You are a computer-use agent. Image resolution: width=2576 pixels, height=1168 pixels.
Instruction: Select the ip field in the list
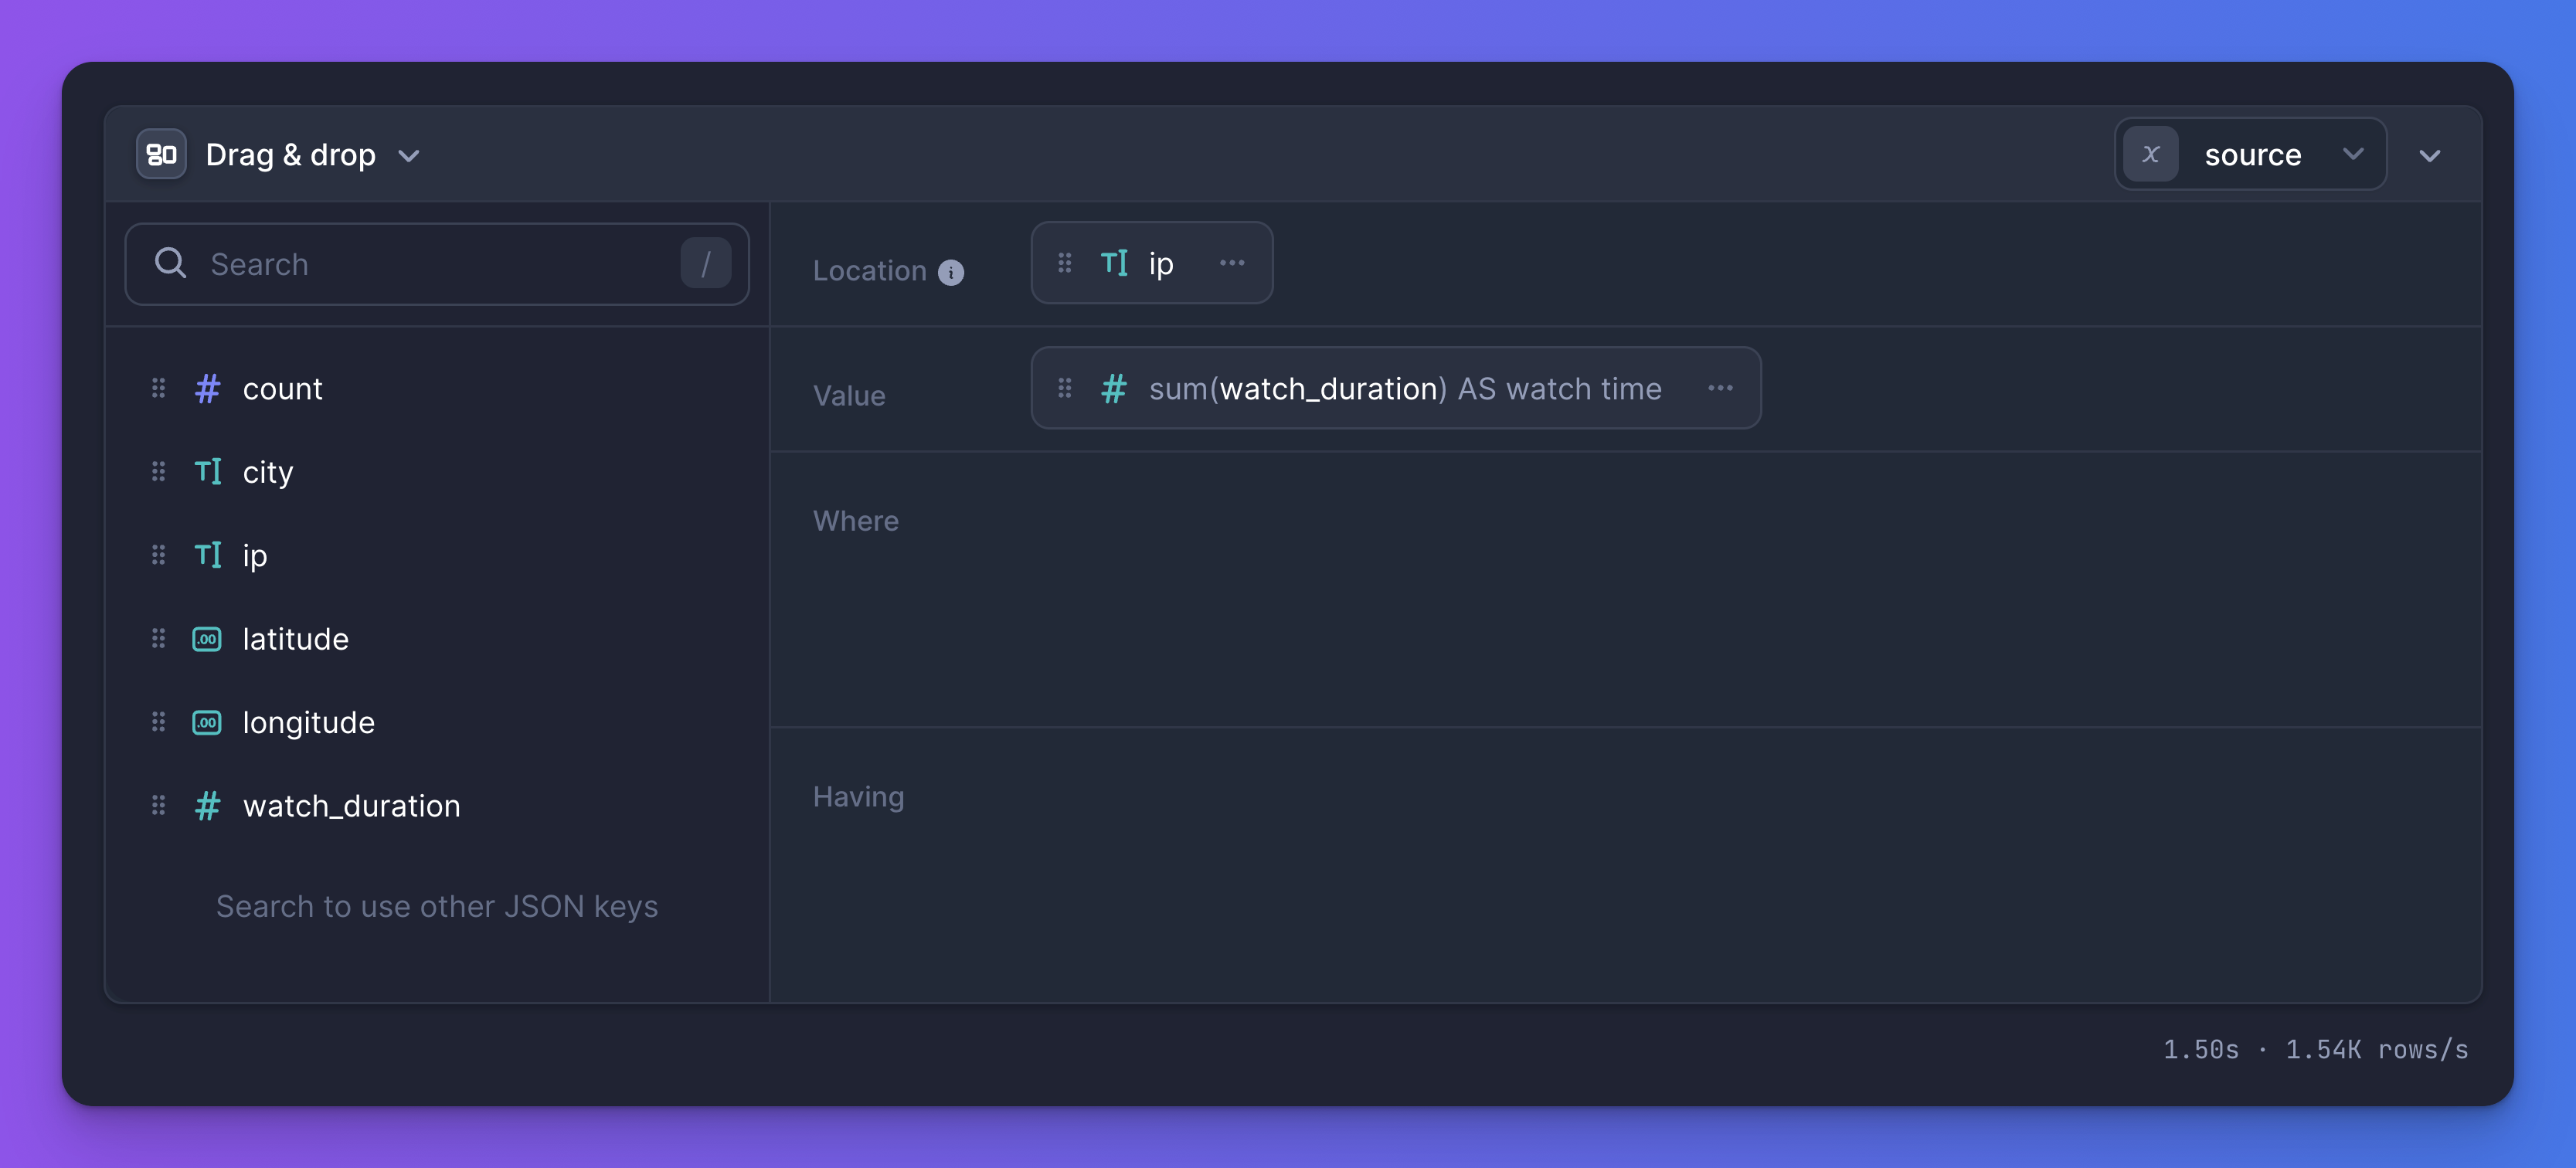tap(254, 555)
